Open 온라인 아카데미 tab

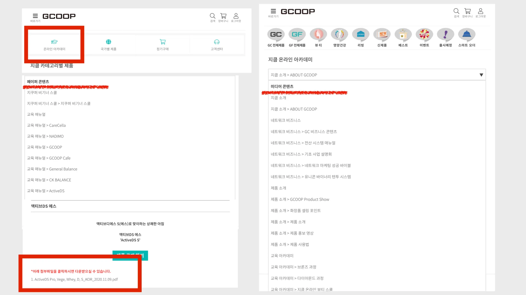pos(54,45)
